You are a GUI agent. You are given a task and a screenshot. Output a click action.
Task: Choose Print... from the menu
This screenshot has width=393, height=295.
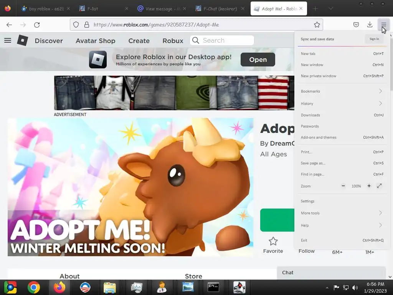342,152
